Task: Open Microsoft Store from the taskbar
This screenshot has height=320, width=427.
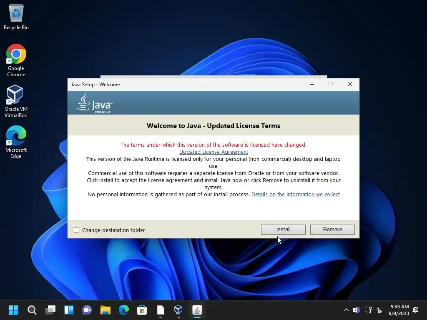Action: (x=142, y=310)
